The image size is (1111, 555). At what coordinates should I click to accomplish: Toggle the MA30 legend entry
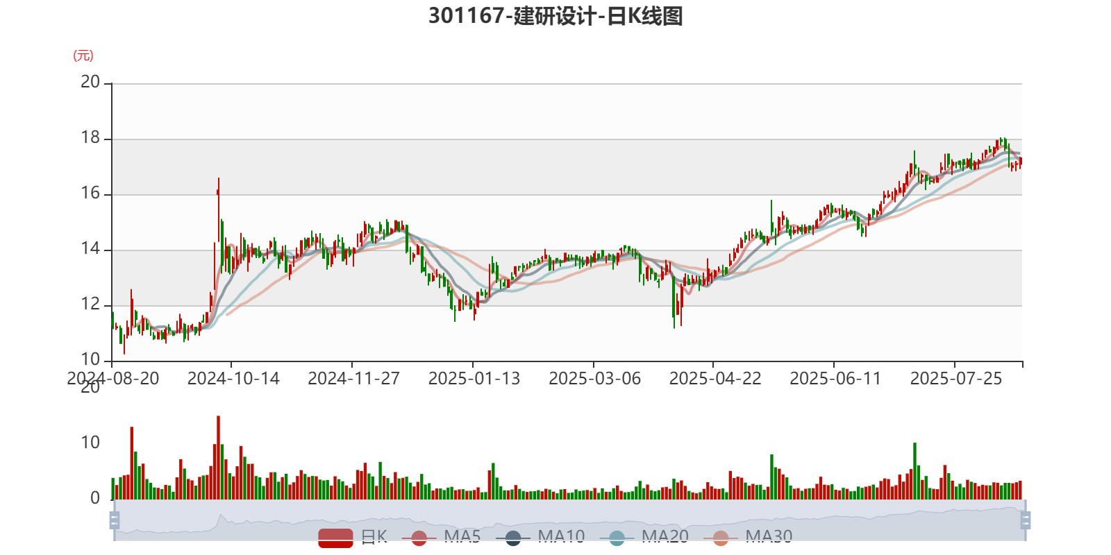[748, 538]
